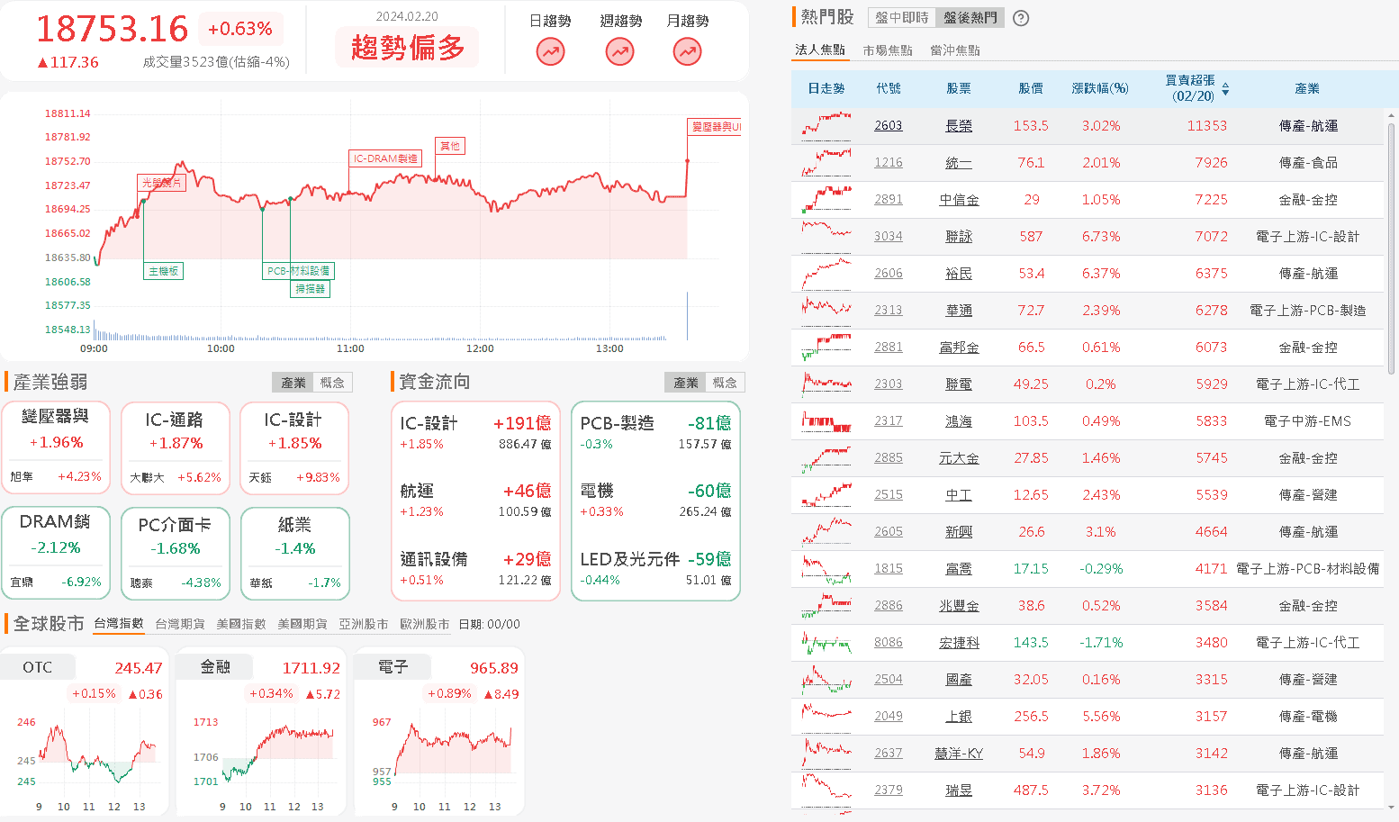Switch global markets to 台灣期貨 tab
The image size is (1399, 822).
coord(180,624)
